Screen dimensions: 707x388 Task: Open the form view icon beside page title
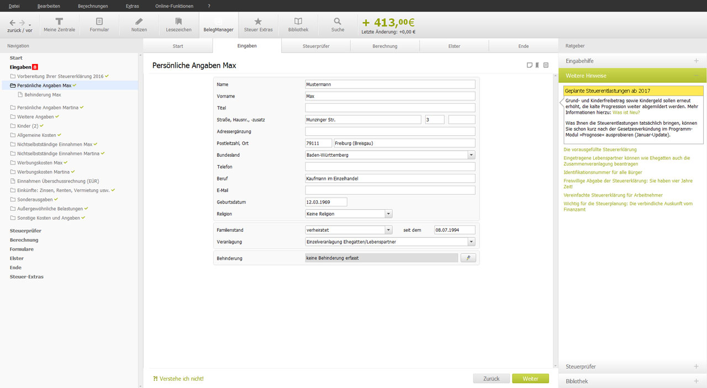(x=546, y=65)
